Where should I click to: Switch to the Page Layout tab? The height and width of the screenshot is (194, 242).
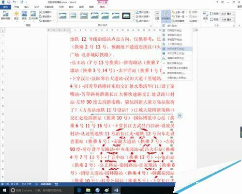coord(49,7)
